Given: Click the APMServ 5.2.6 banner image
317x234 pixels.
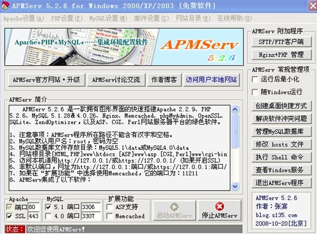Looking at the screenshot, I should (124, 47).
